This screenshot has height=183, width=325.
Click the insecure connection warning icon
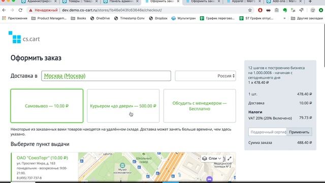[30, 10]
